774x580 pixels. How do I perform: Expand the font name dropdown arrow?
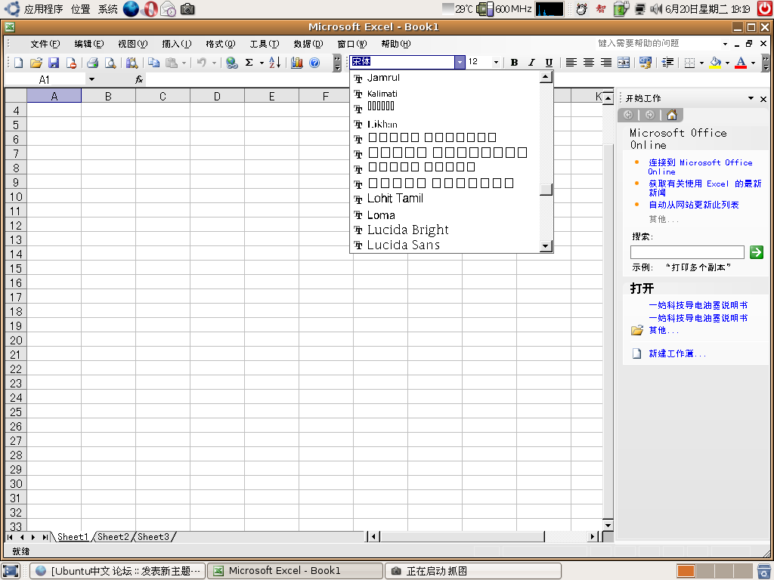[x=460, y=62]
